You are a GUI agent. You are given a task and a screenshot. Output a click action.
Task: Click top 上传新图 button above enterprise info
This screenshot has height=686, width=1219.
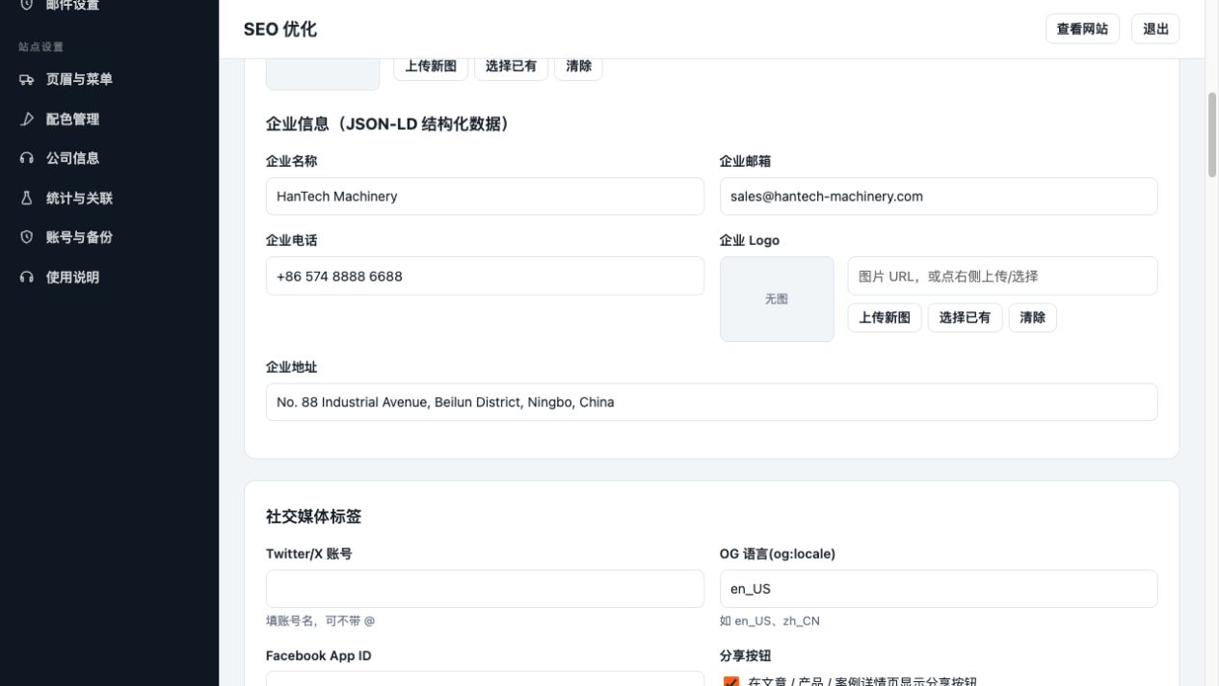coord(431,66)
